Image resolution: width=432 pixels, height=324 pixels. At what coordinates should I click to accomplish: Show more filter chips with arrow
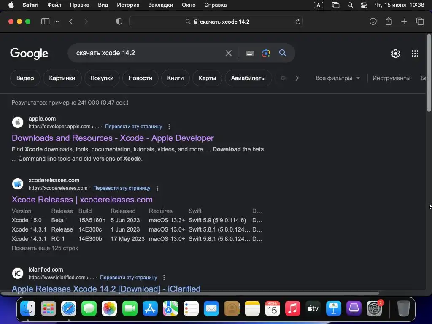[297, 78]
